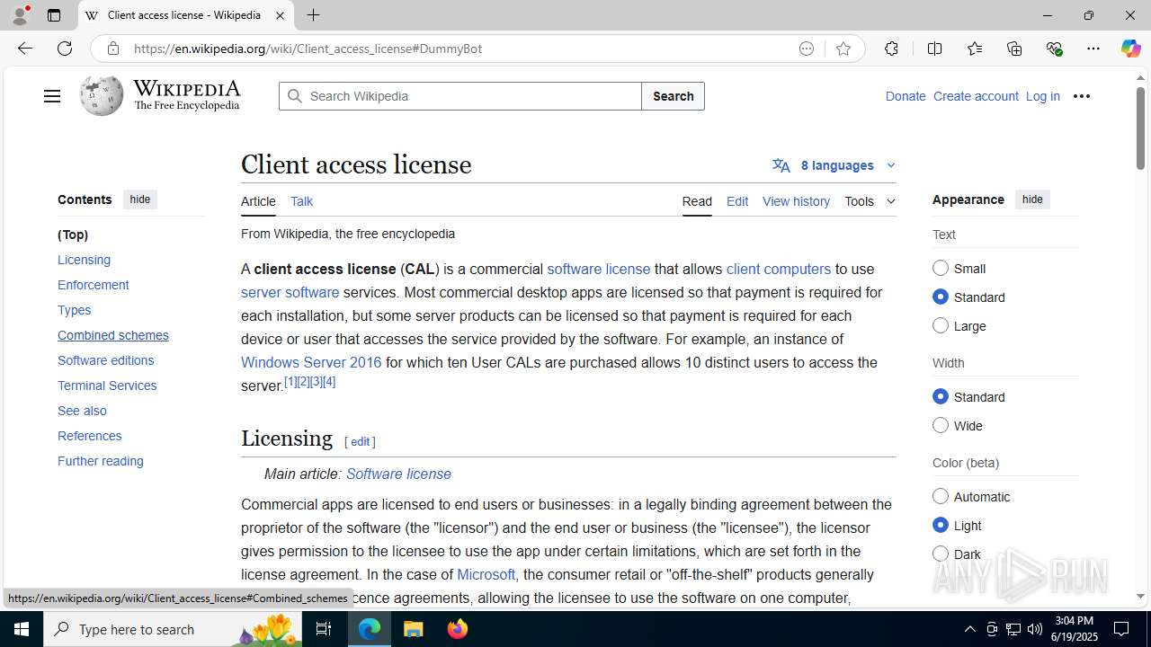Click Donate link
Image resolution: width=1151 pixels, height=647 pixels.
point(906,96)
